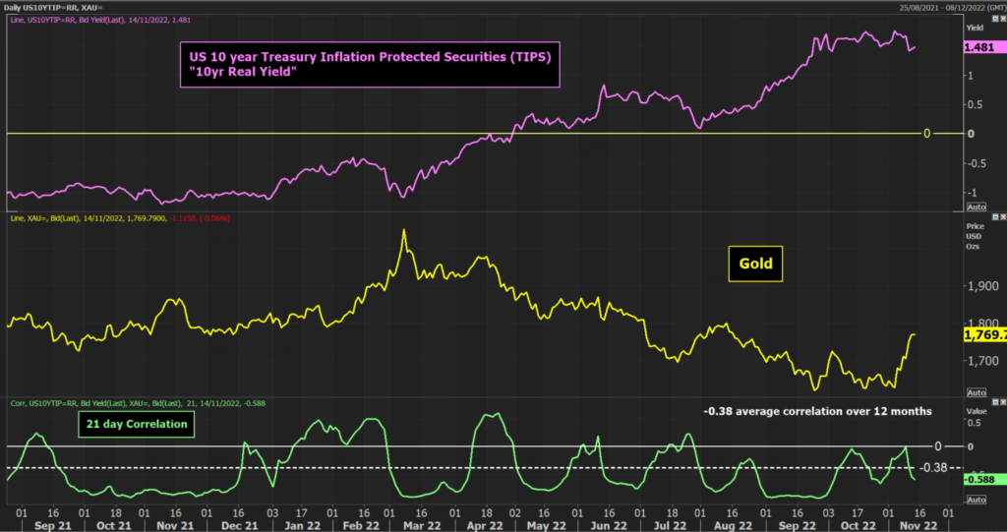
Task: Maximize the Yield pane with its square icon
Action: (995, 20)
